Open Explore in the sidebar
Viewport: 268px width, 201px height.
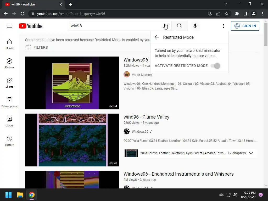click(x=9, y=63)
